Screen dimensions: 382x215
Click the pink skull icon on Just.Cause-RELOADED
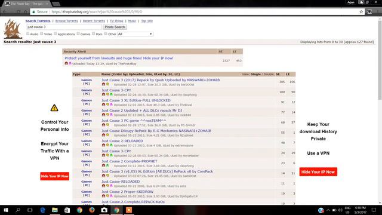click(111, 186)
